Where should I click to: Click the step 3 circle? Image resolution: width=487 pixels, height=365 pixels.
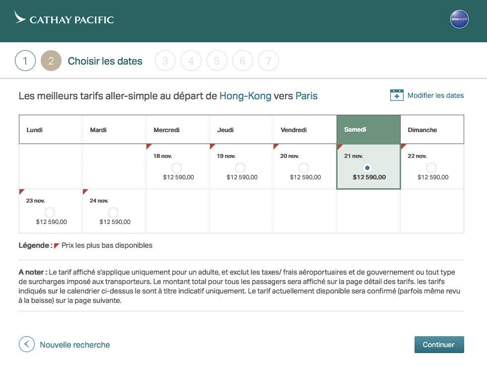pyautogui.click(x=165, y=61)
